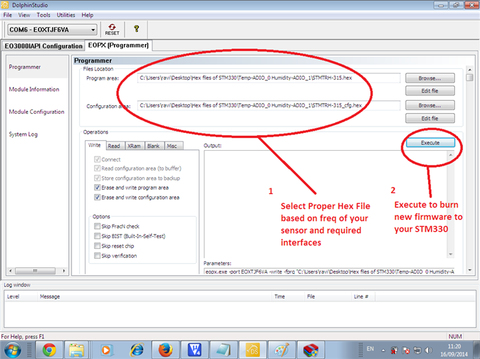Enable Skip FracN check option
The height and width of the screenshot is (359, 480).
97,226
